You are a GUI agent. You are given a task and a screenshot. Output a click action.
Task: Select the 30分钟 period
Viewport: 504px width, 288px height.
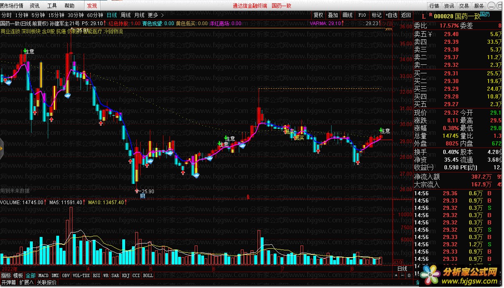coord(76,15)
